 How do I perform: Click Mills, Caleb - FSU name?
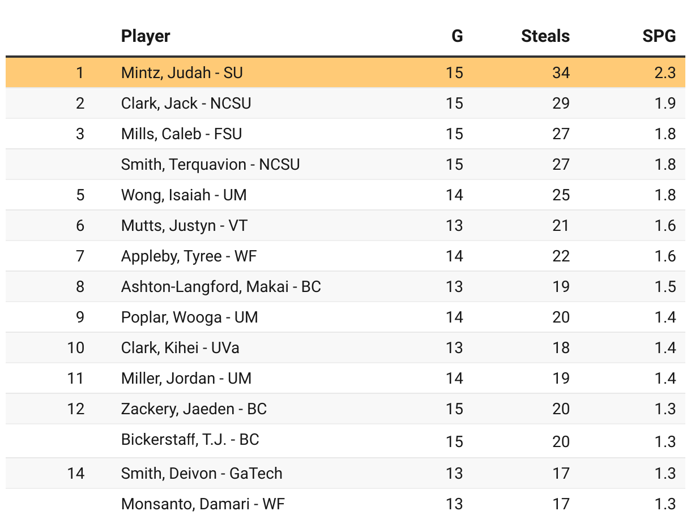pos(181,134)
